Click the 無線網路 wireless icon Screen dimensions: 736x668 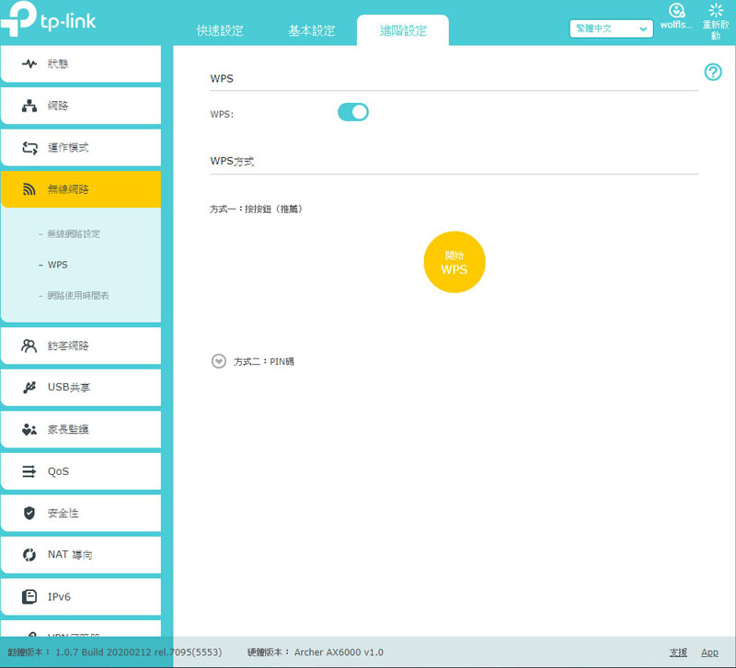[29, 189]
